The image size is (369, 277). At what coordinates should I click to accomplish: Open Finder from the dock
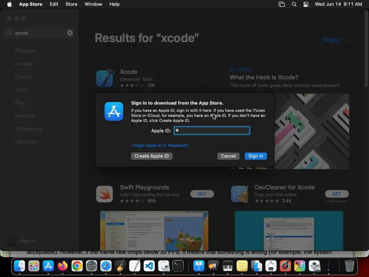click(19, 266)
